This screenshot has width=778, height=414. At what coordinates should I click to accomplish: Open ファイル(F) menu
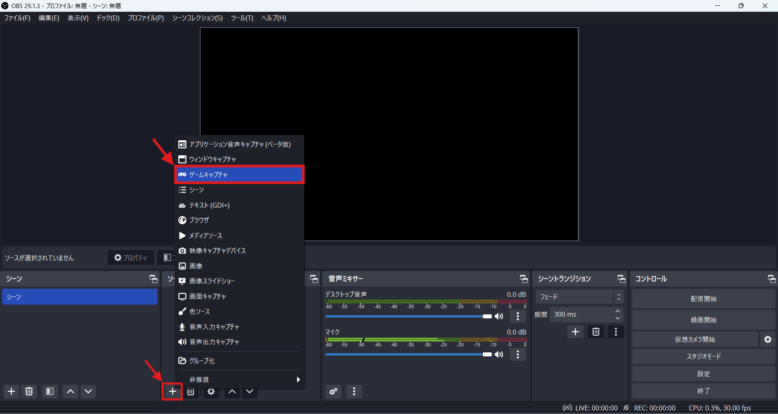[x=17, y=18]
